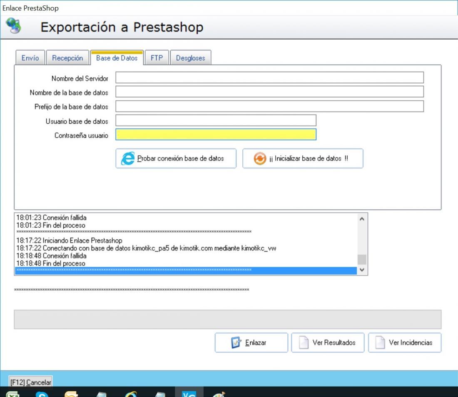The height and width of the screenshot is (397, 458).
Task: Cancel with the [F12] Cancelar button
Action: point(31,382)
